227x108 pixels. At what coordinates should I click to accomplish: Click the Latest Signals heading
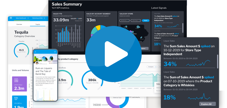[x=159, y=8]
